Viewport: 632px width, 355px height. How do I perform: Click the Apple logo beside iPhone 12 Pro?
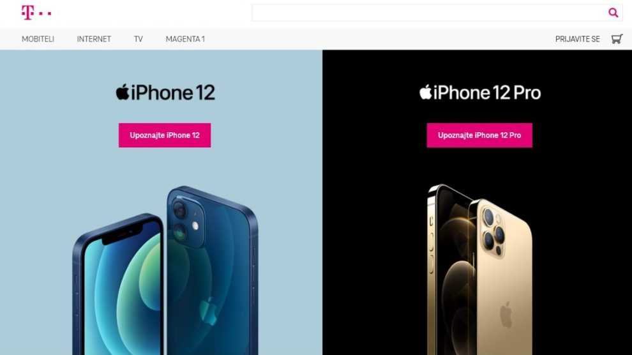point(426,92)
